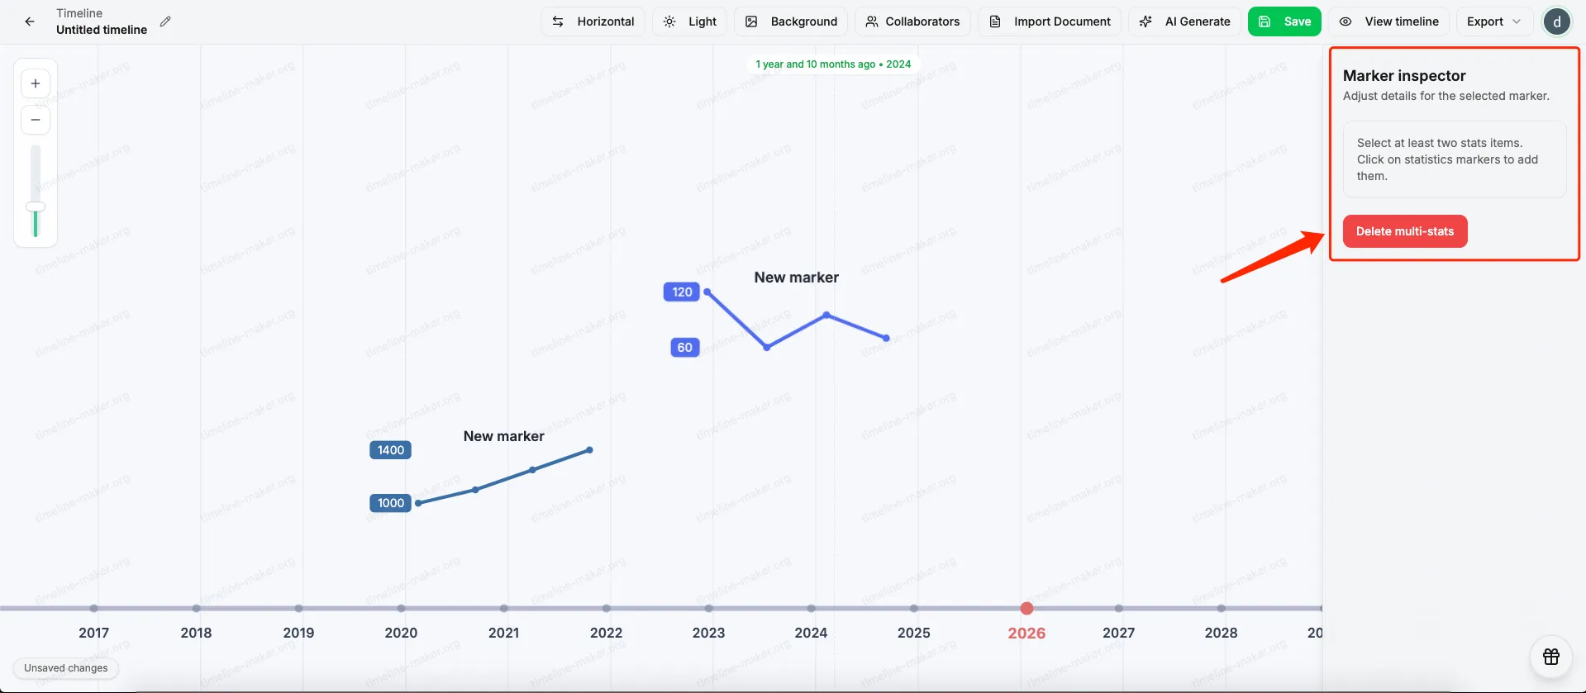Viewport: 1586px width, 693px height.
Task: Click the vertical zoom slider handle
Action: click(x=36, y=206)
